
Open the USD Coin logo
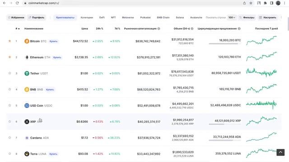coord(27,105)
